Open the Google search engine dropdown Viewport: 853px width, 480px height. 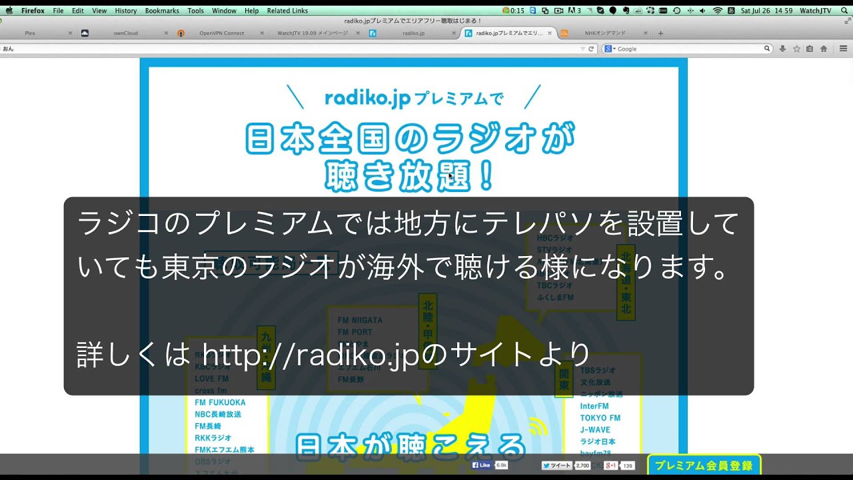click(609, 49)
